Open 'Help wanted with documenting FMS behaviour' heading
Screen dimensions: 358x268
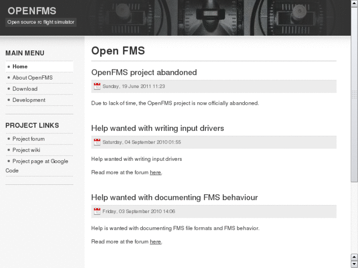point(174,197)
